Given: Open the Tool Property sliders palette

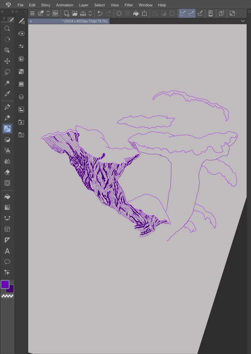Looking at the screenshot, I should (22, 46).
